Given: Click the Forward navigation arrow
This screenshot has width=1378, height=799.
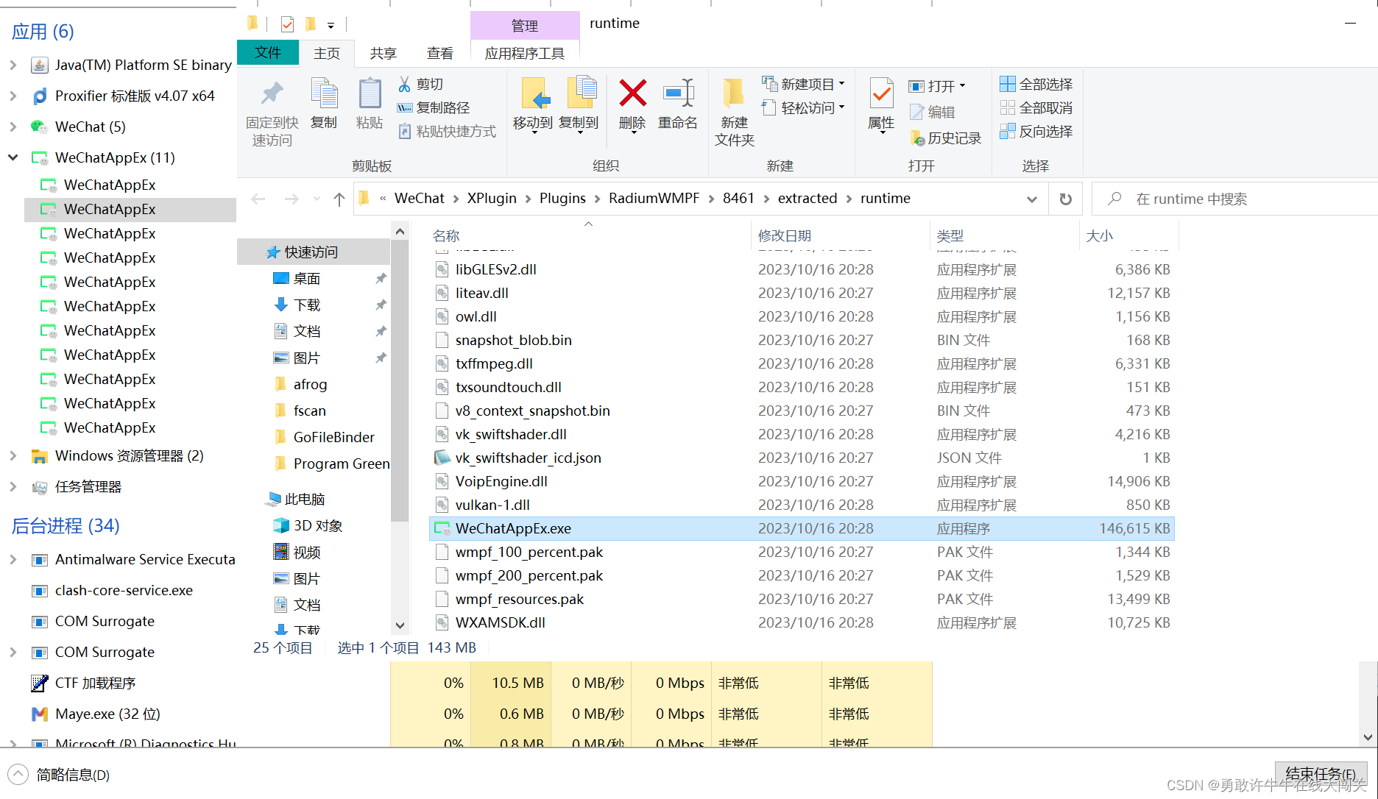Looking at the screenshot, I should (291, 199).
